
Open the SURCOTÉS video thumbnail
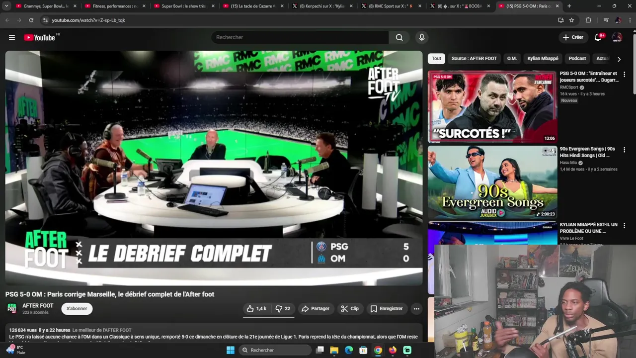coord(492,106)
